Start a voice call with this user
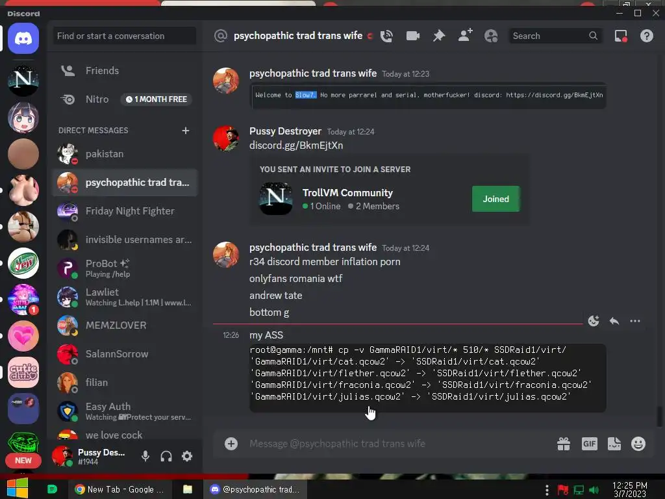 [x=386, y=36]
